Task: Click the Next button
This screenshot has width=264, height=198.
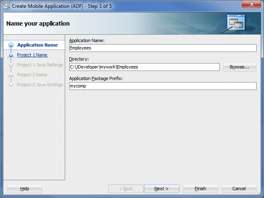Action: (161, 189)
